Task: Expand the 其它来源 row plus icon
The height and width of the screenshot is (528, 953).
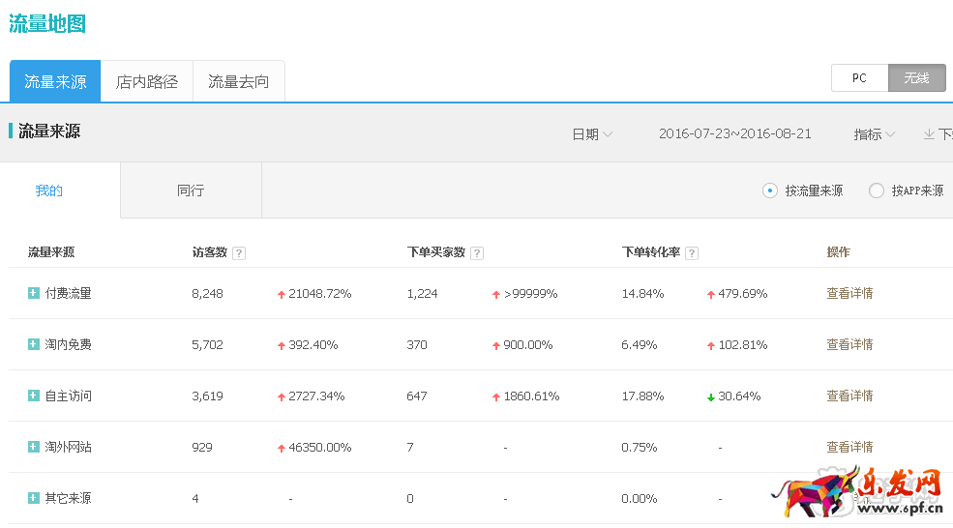Action: [x=34, y=498]
